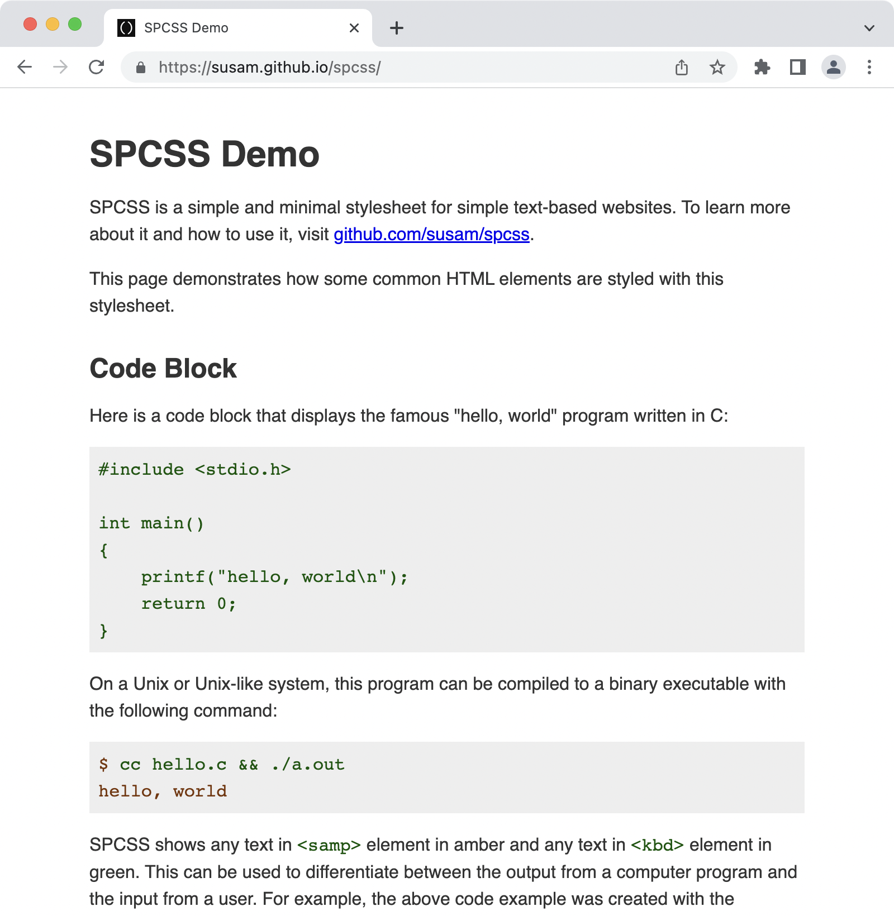The image size is (894, 916).
Task: Open the github.com/susam/spcss link
Action: pyautogui.click(x=431, y=235)
